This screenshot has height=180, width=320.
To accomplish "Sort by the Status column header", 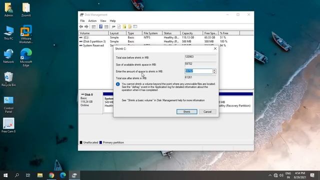I will [x=171, y=33].
